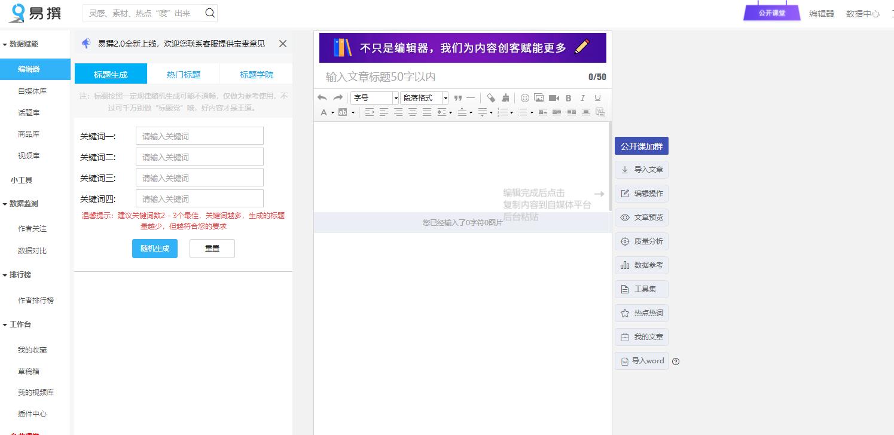This screenshot has height=435, width=894.
Task: Apply underline formatting to text
Action: (597, 98)
